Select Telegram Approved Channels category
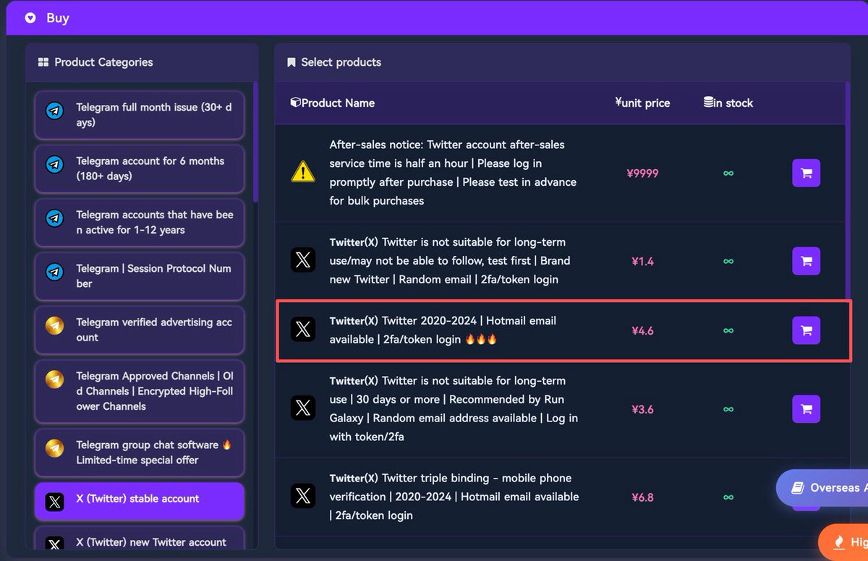This screenshot has height=561, width=868. (x=139, y=391)
